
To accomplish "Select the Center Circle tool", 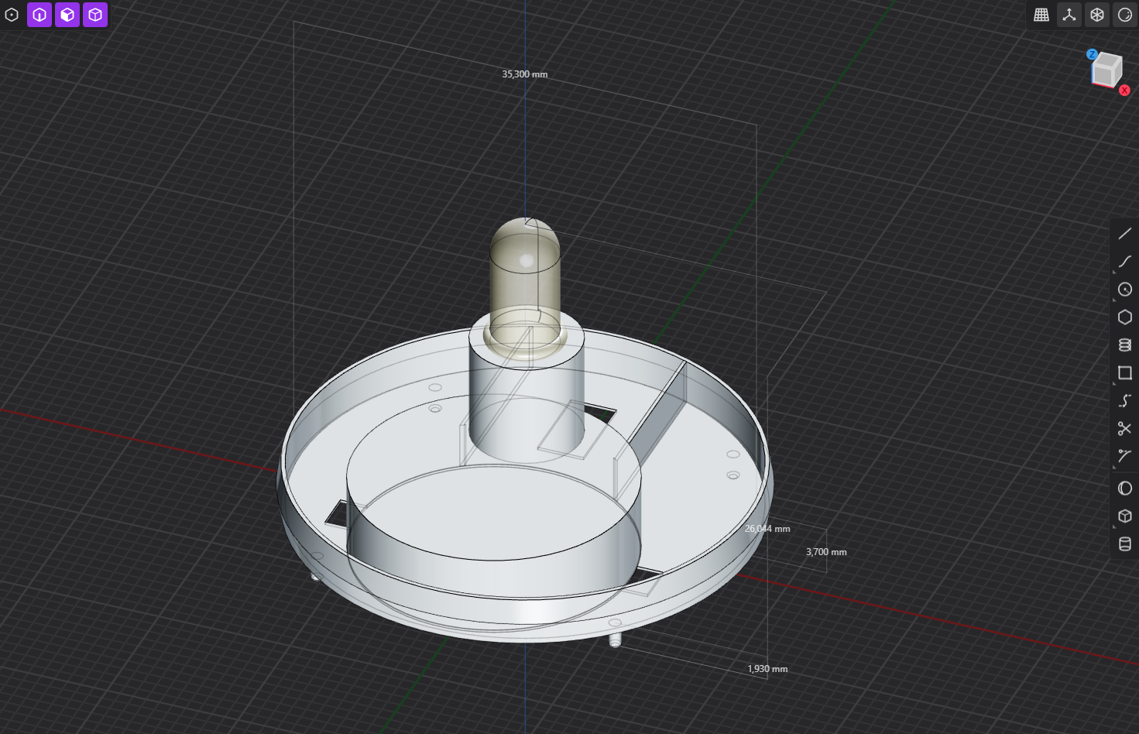I will [1125, 290].
